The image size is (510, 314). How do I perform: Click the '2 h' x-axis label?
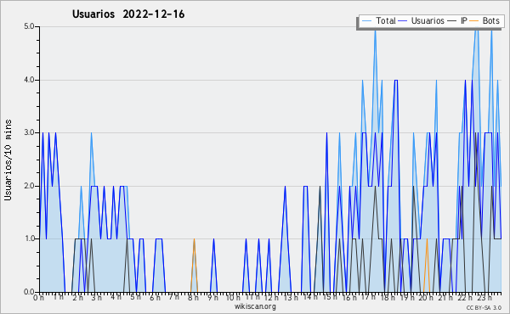point(77,298)
